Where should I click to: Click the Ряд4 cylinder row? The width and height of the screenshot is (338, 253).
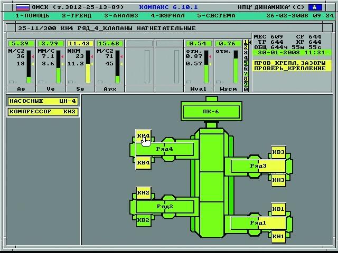pos(165,149)
